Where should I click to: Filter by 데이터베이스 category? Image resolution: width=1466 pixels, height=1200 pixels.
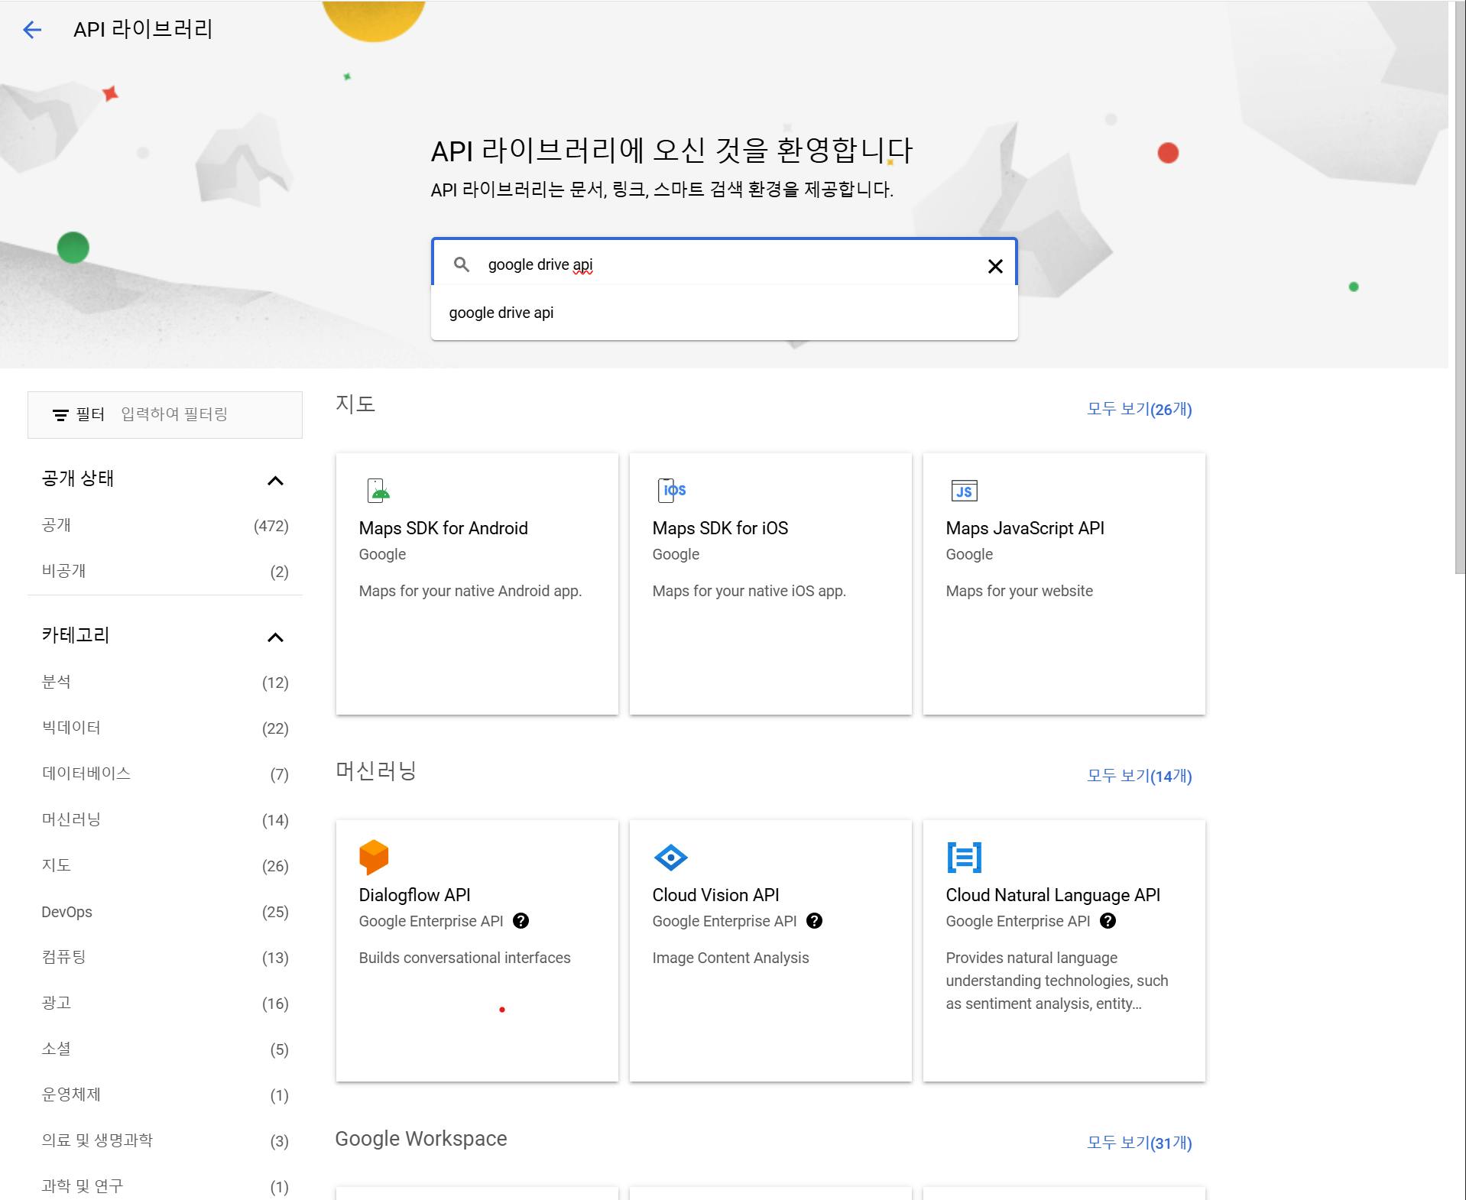(165, 774)
